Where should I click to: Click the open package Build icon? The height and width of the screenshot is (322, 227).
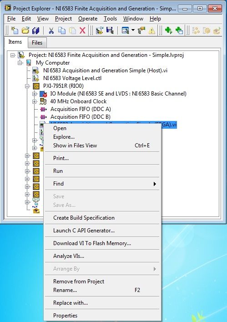pos(217,30)
